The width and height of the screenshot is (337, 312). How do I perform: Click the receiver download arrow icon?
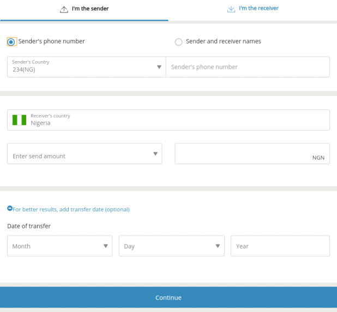point(231,9)
